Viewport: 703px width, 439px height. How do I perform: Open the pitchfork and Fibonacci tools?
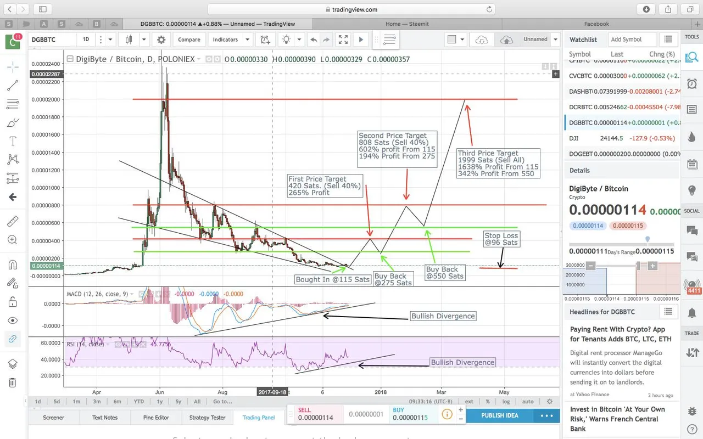click(13, 104)
